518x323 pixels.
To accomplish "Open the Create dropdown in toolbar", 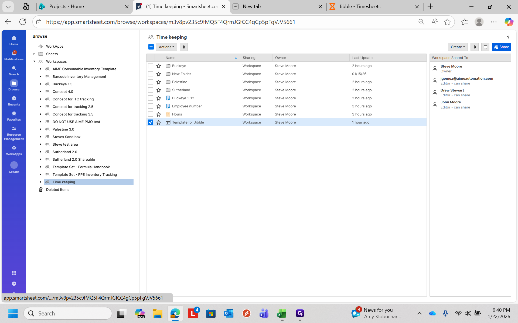I will coord(457,47).
